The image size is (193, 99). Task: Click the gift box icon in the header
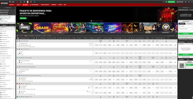(166, 2)
